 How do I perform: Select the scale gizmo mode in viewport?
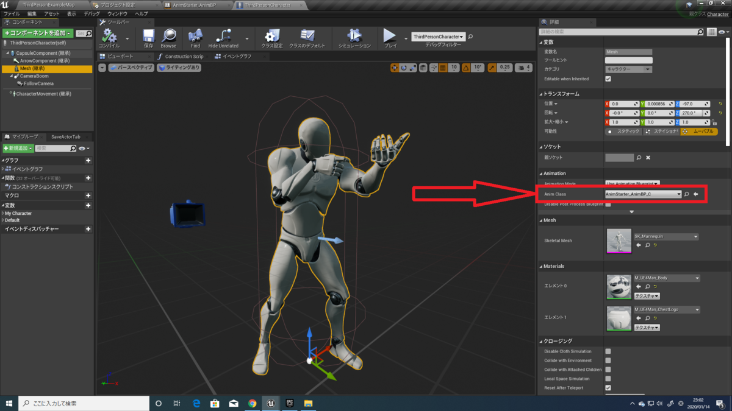point(412,68)
